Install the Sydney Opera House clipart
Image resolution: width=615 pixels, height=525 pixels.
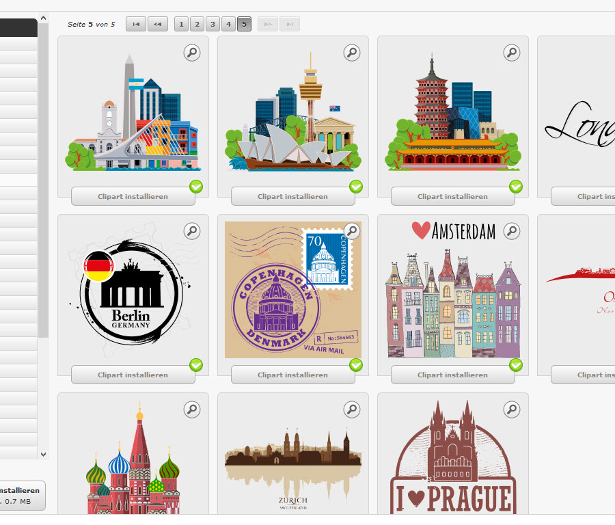[293, 196]
